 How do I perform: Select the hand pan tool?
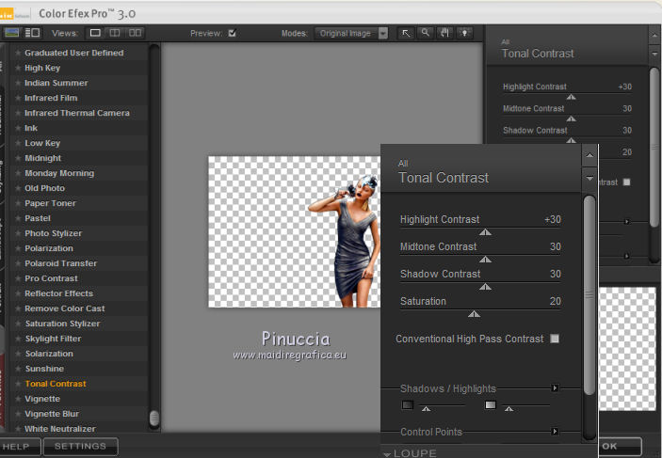point(444,33)
